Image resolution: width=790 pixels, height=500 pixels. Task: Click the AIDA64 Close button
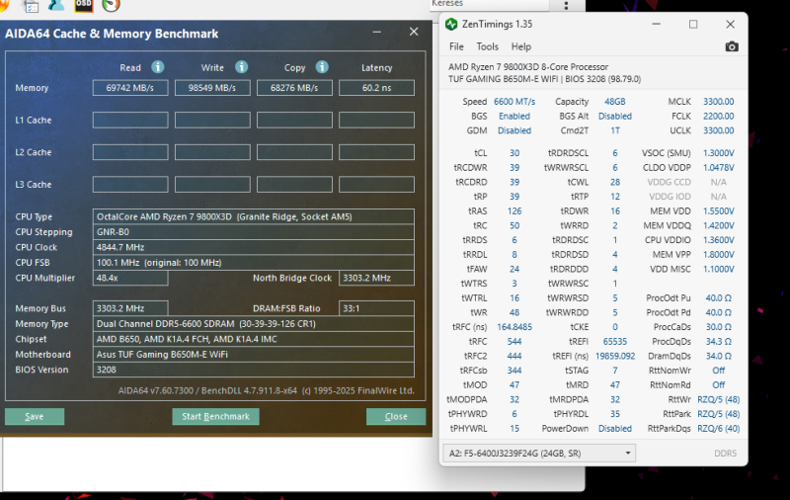396,416
